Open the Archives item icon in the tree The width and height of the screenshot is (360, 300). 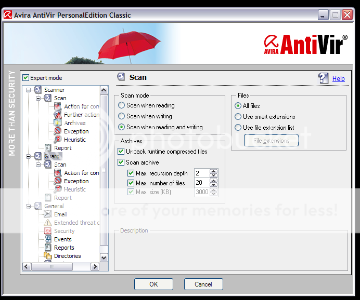(x=58, y=123)
